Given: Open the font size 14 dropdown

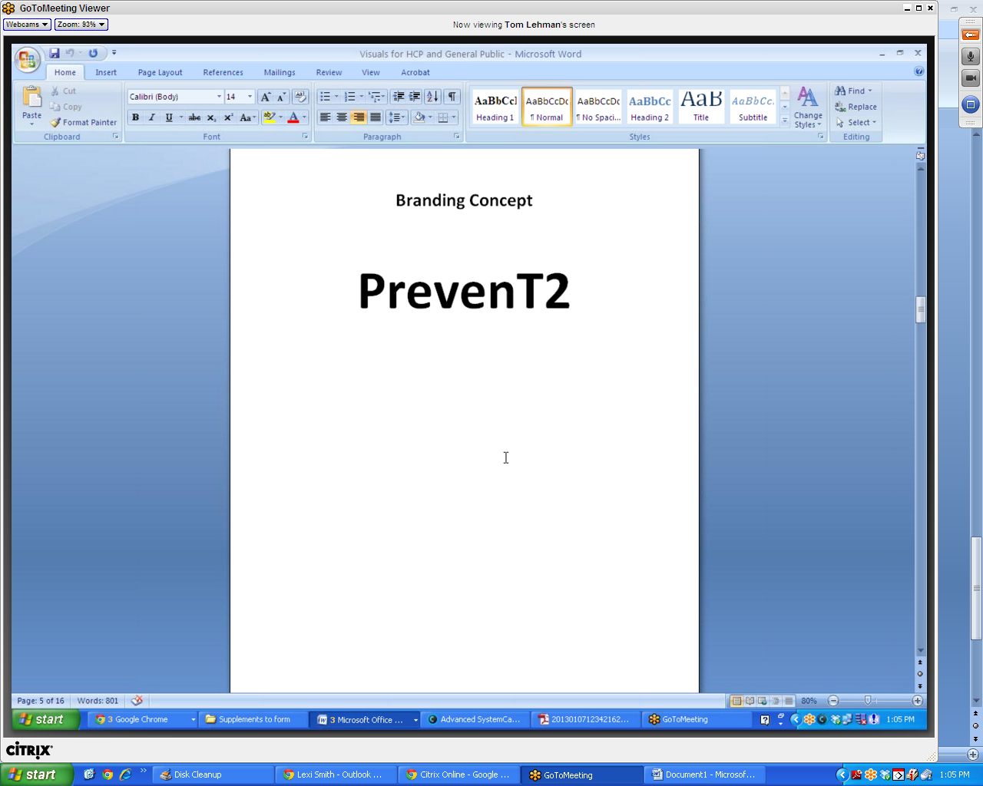Looking at the screenshot, I should point(250,97).
